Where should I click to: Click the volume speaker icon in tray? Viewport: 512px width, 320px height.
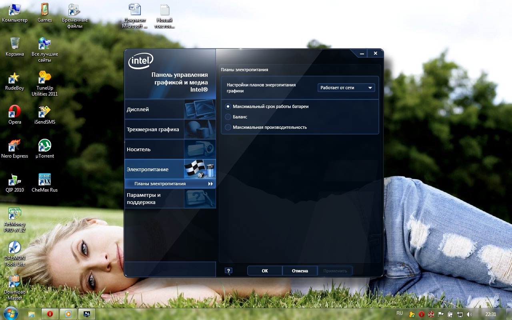pyautogui.click(x=469, y=314)
